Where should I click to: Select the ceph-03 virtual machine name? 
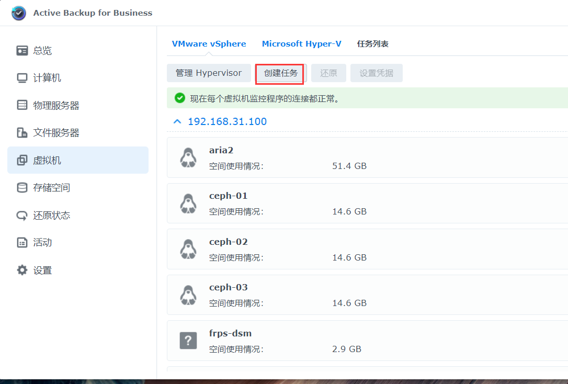228,287
